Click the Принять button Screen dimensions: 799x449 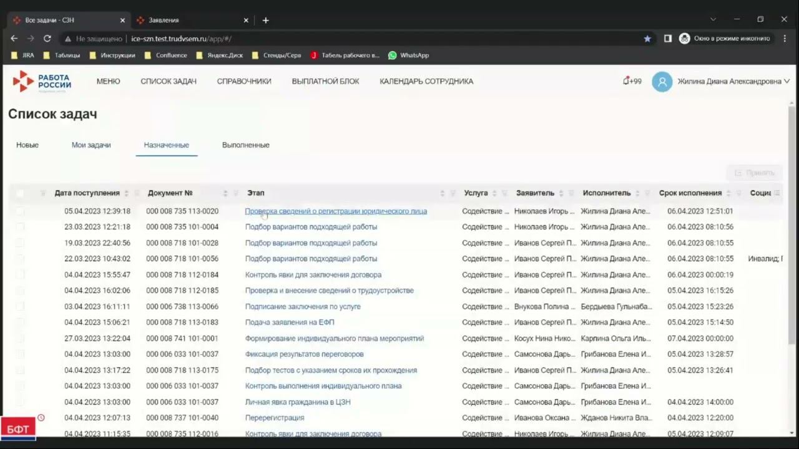[754, 173]
